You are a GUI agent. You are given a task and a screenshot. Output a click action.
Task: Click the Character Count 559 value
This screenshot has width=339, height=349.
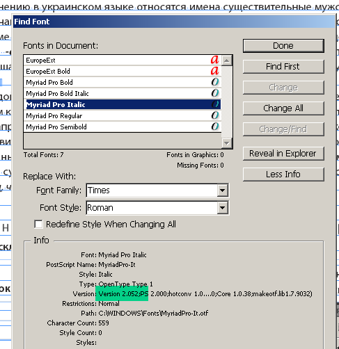[104, 323]
